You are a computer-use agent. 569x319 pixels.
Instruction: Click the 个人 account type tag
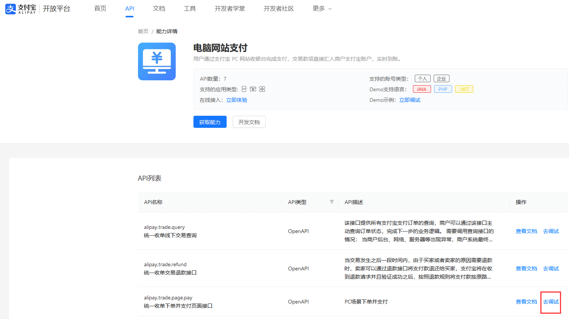tap(423, 78)
